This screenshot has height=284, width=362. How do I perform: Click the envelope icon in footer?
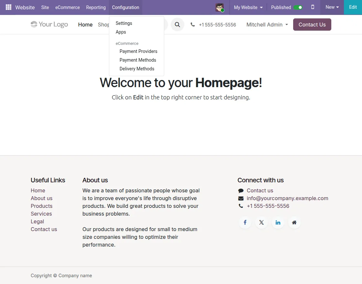pos(241,198)
